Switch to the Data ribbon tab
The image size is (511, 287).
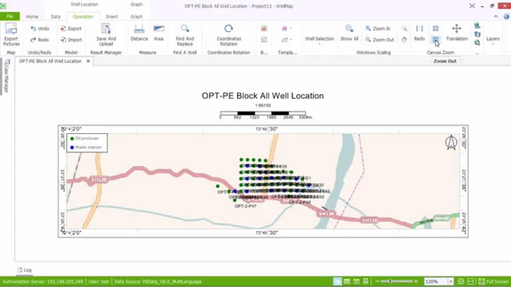coord(55,17)
